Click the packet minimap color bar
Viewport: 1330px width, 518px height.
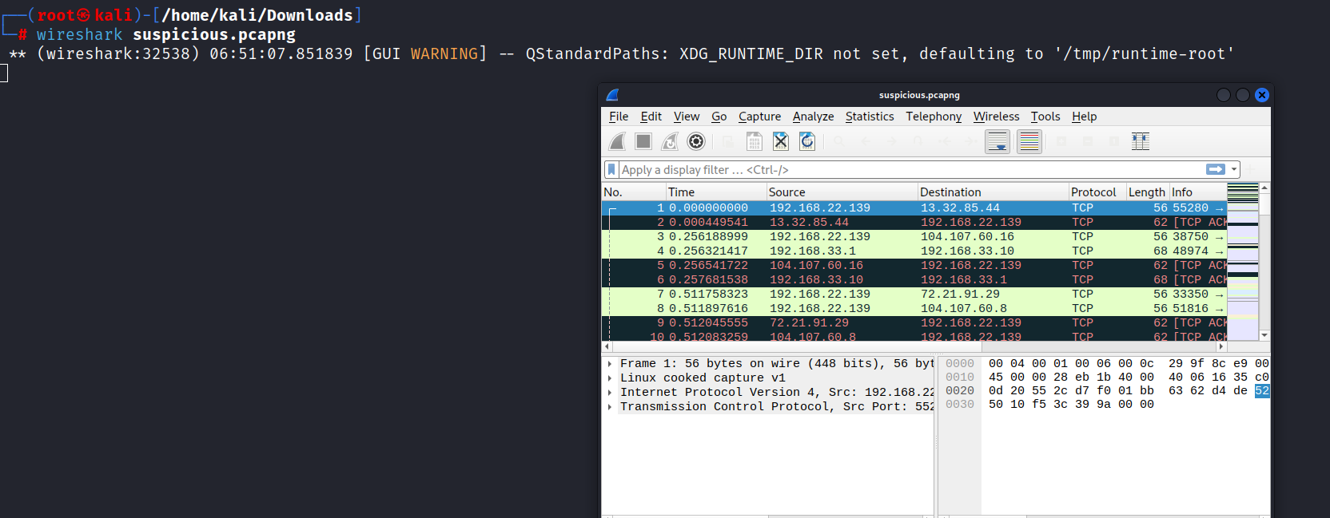tap(1243, 262)
